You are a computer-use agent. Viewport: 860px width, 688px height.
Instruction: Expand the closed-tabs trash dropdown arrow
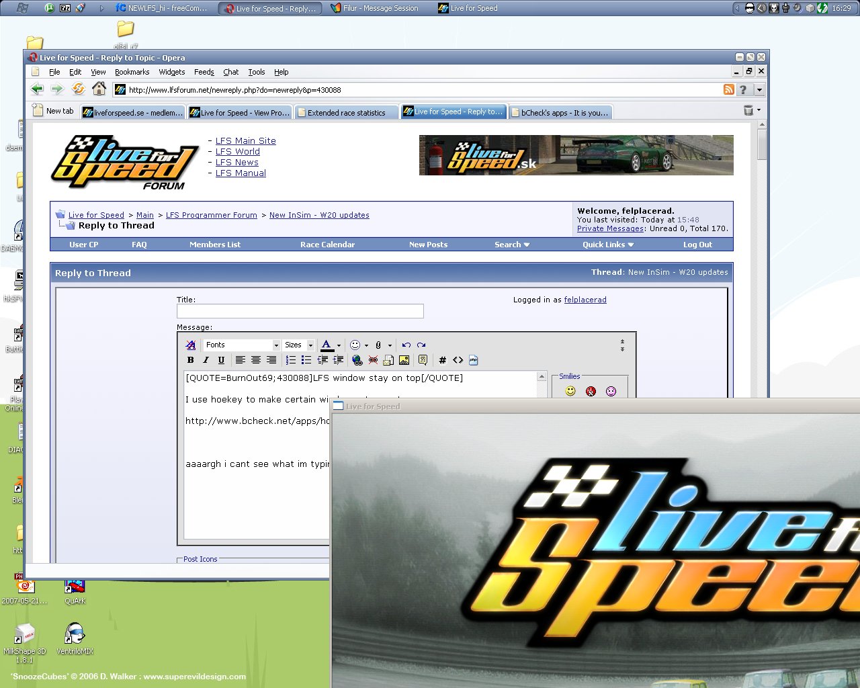[759, 110]
